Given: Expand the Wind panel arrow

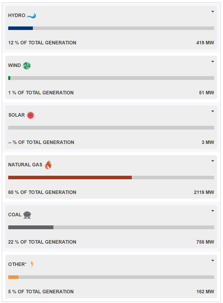Looking at the screenshot, I should click(x=213, y=61).
